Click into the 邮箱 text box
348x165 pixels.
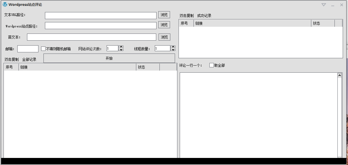pyautogui.click(x=28, y=49)
